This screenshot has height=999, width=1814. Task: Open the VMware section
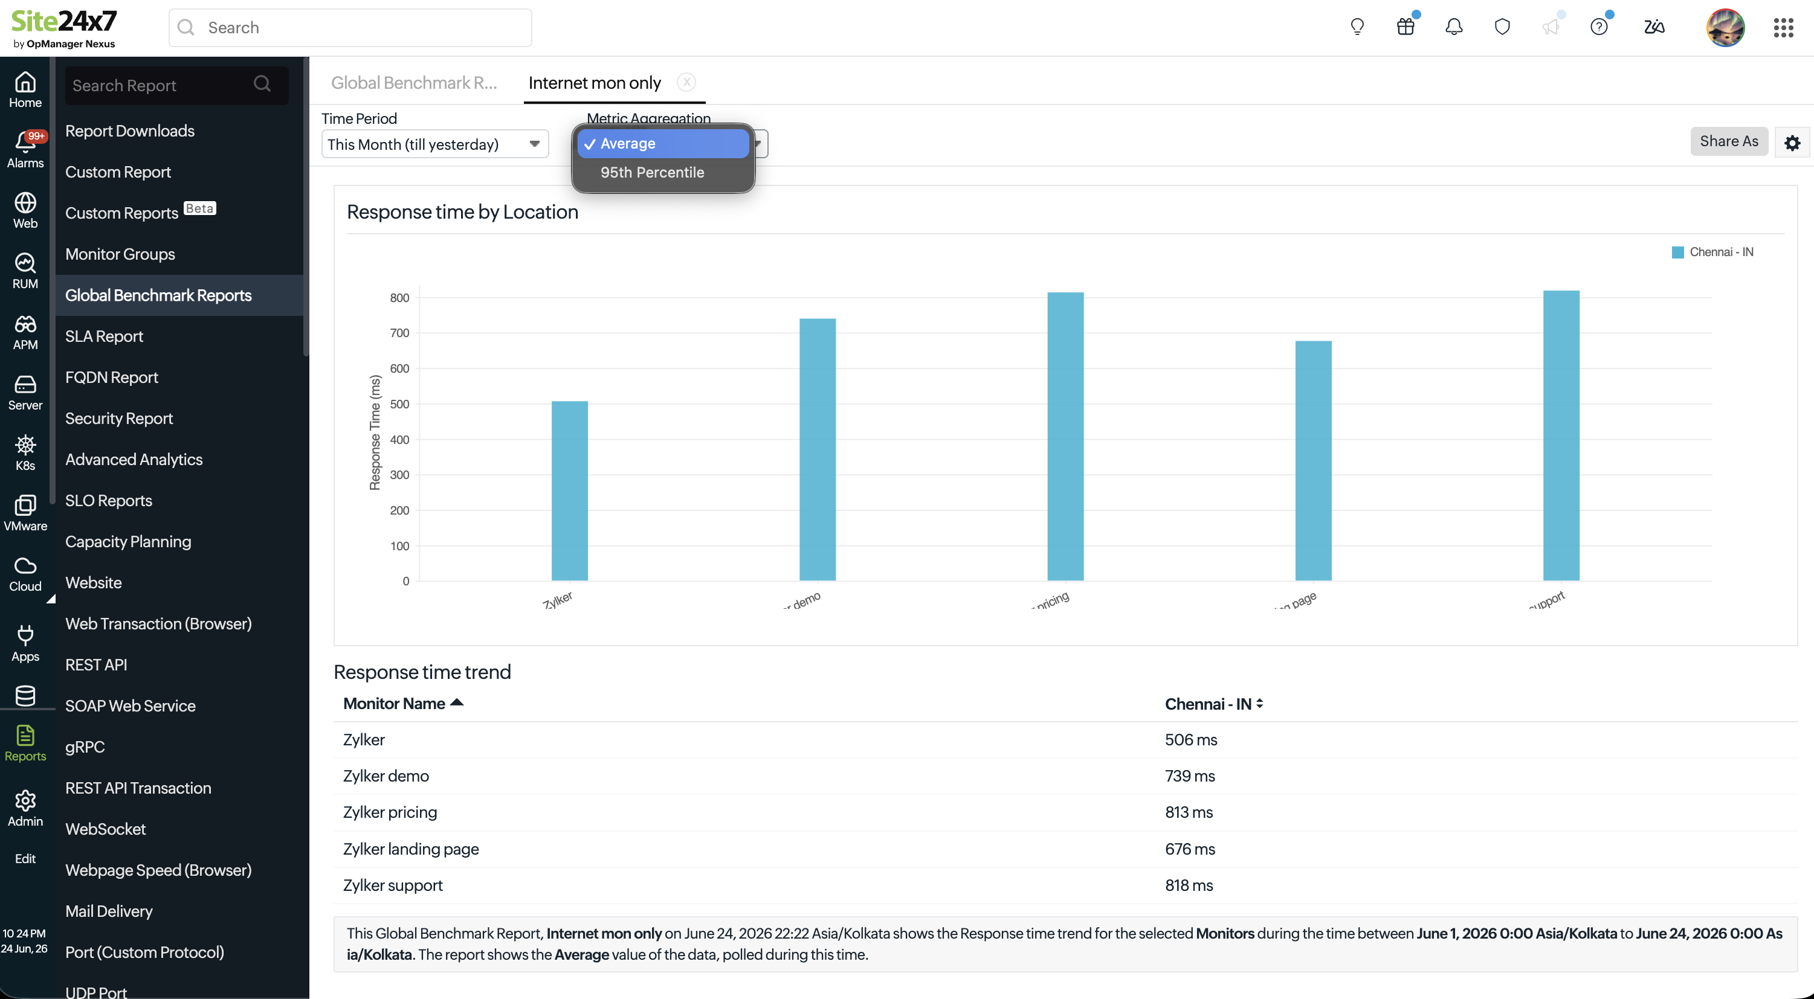point(25,513)
